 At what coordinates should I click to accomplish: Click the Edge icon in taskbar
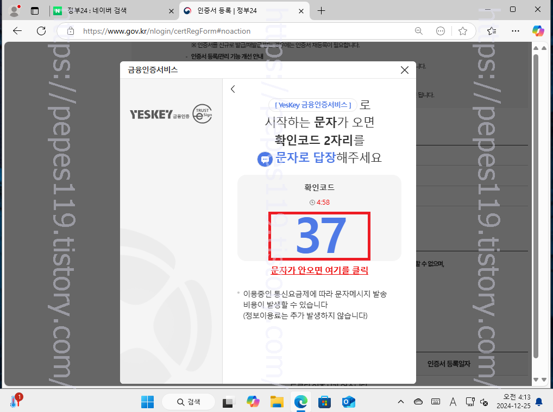[x=301, y=402]
